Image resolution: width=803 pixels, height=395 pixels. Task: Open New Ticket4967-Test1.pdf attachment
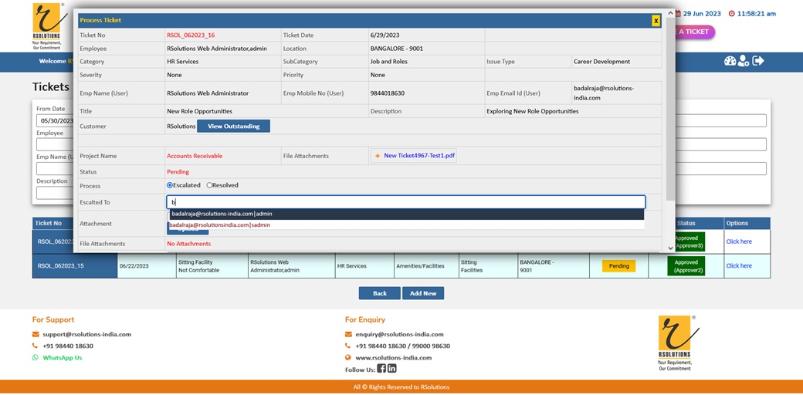(419, 156)
